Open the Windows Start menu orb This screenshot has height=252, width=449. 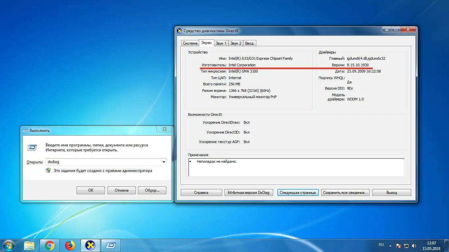pos(9,245)
